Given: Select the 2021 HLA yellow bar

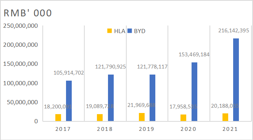Looking at the screenshot, I should (225, 117).
